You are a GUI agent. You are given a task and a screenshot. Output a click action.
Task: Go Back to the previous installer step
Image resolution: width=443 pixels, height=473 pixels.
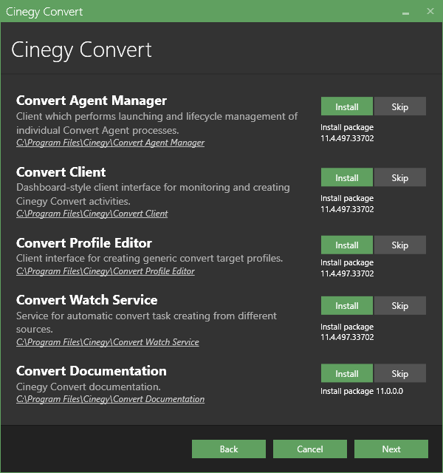click(x=229, y=449)
